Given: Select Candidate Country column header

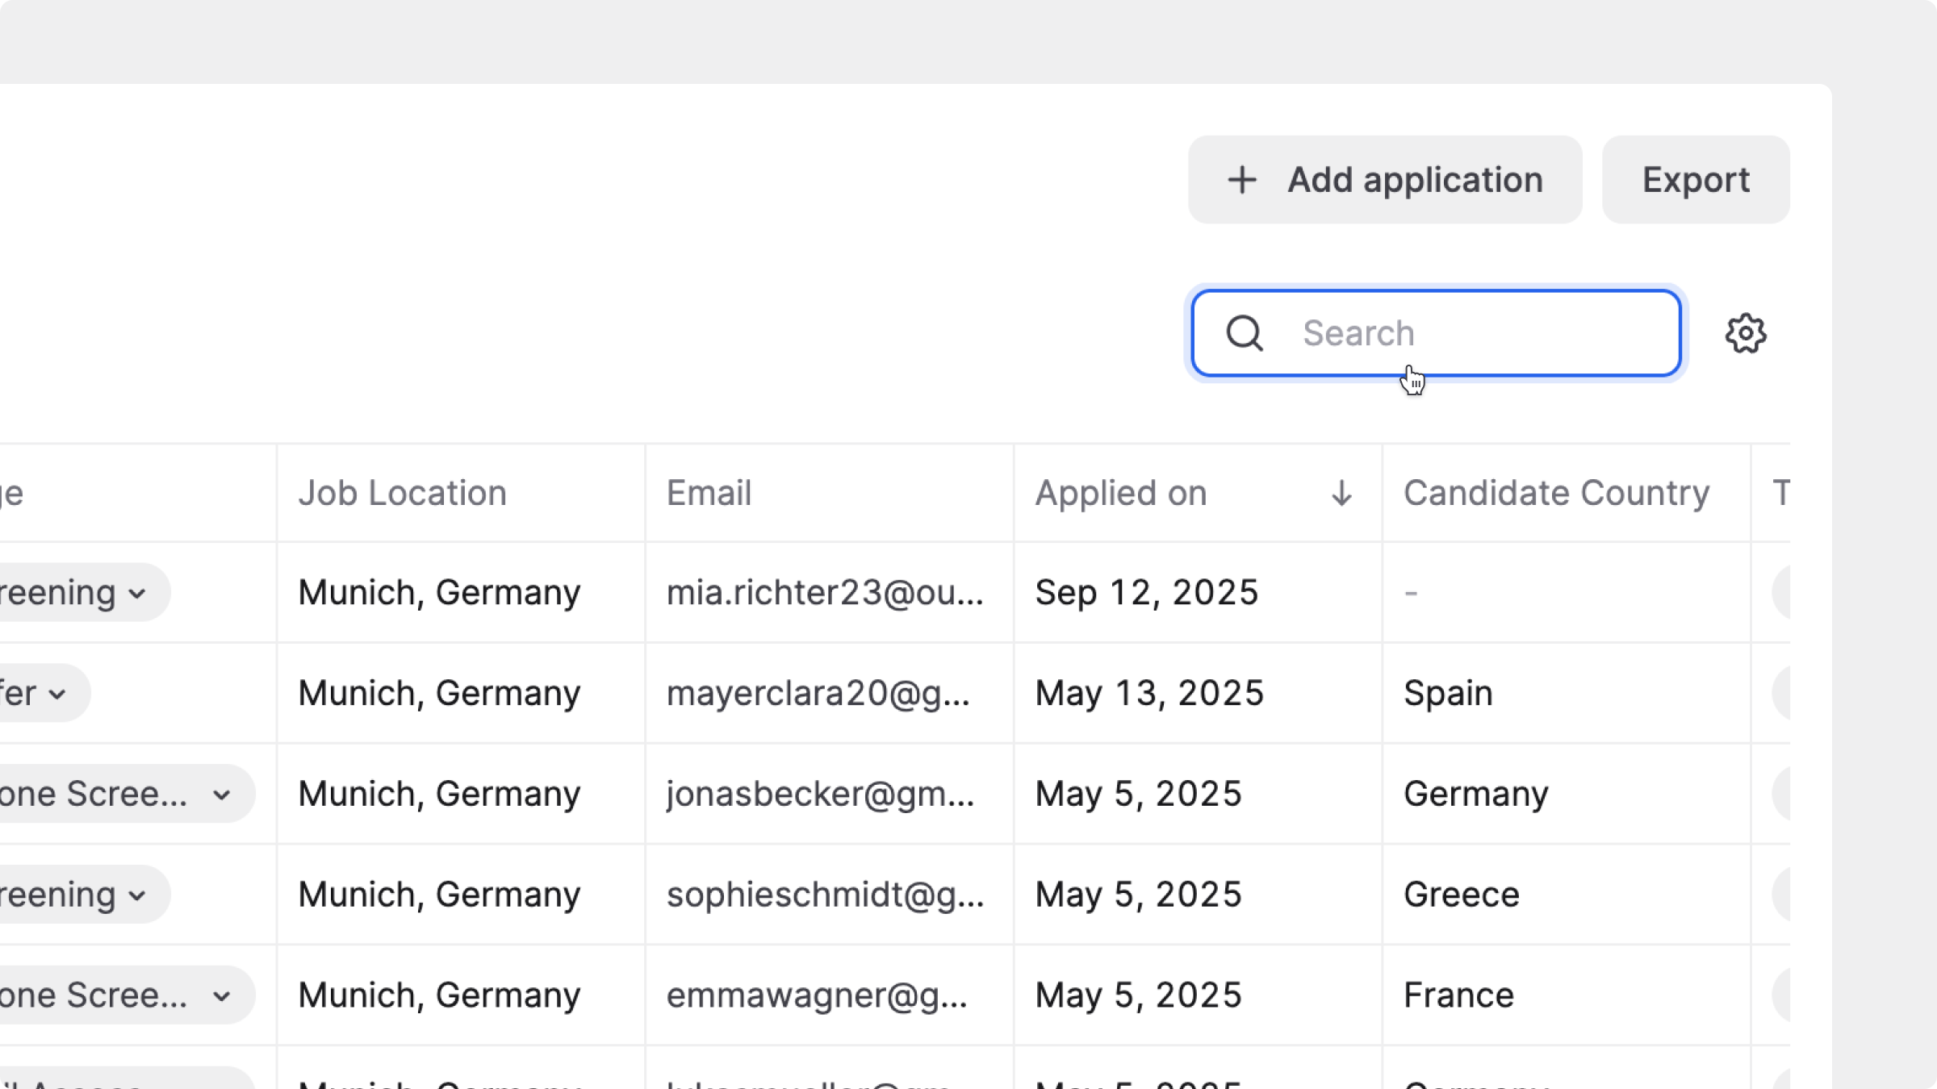Looking at the screenshot, I should 1556,493.
